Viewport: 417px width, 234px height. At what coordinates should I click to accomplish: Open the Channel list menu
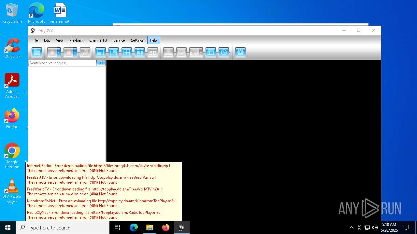98,40
